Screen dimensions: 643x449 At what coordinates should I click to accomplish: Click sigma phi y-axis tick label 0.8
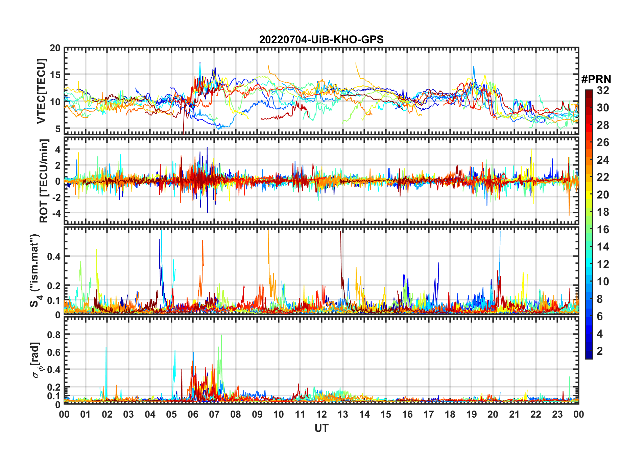click(54, 335)
